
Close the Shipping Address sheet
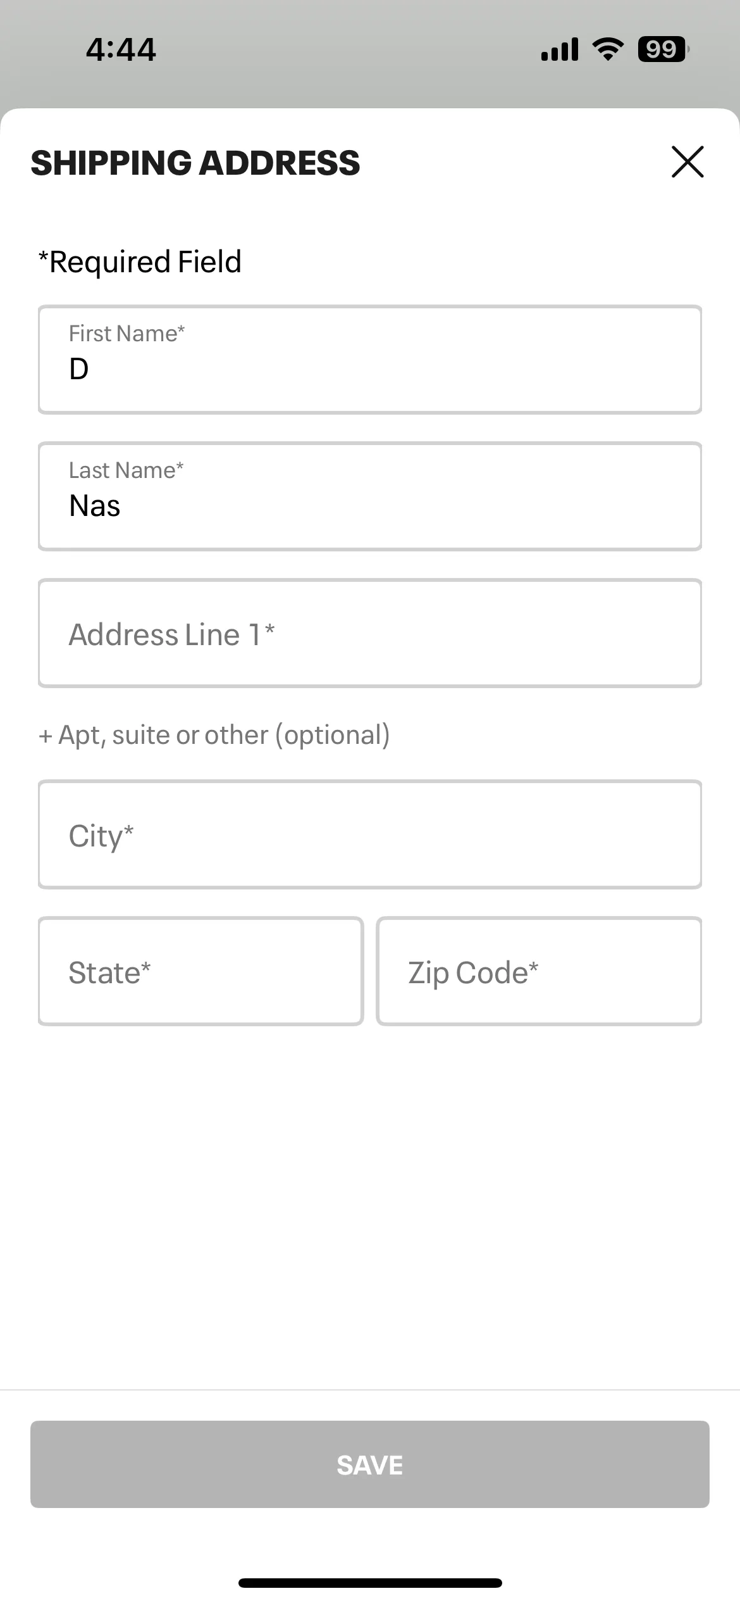click(x=688, y=162)
